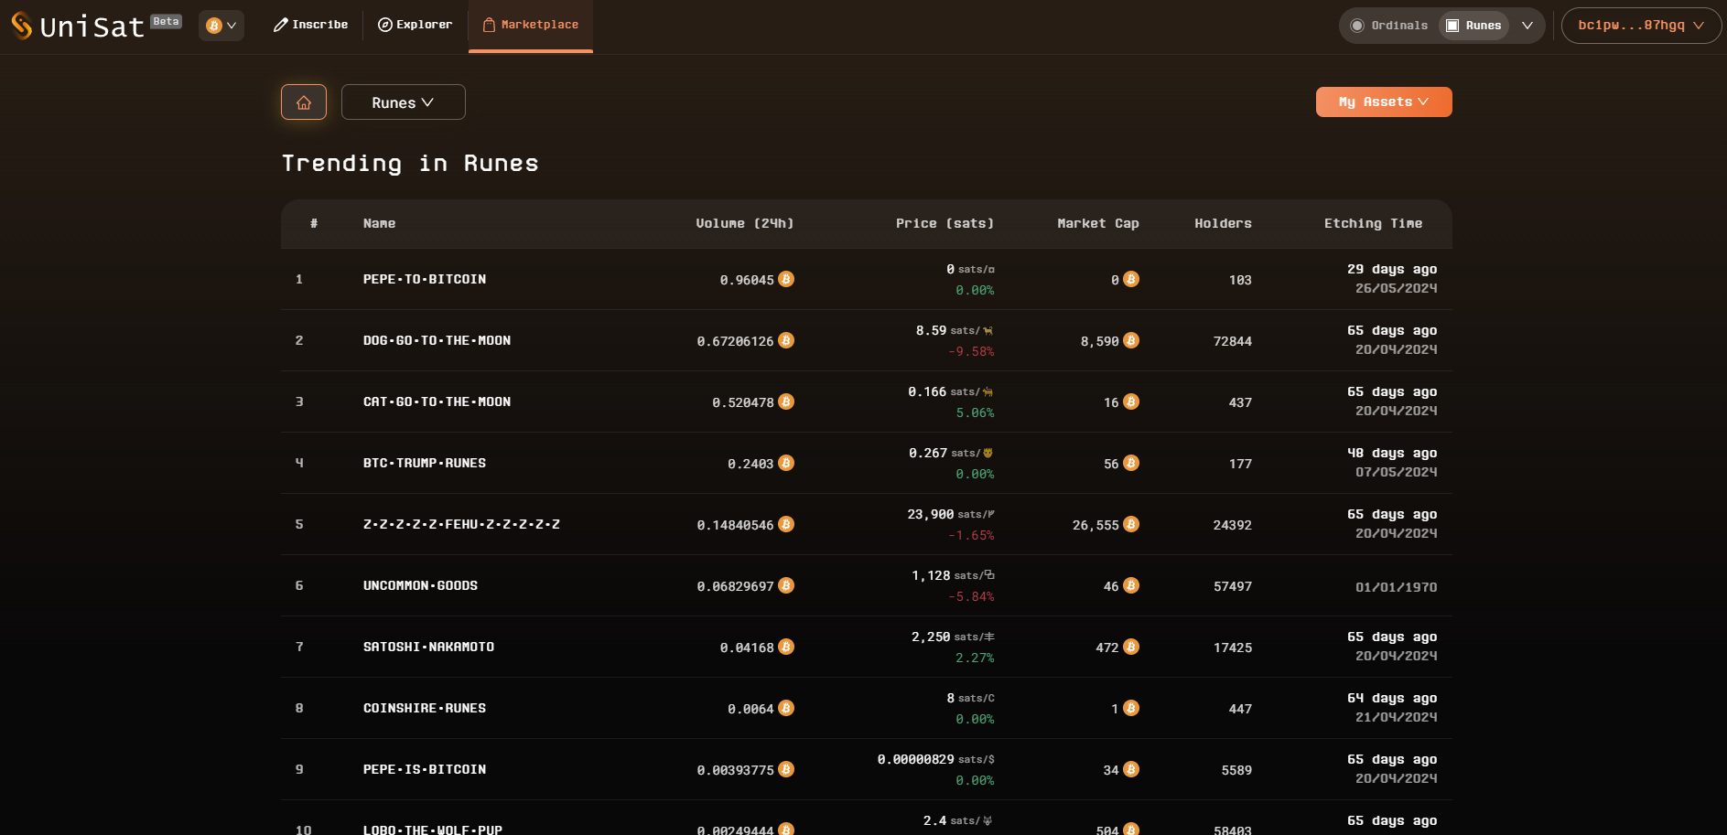Click the Beta badge next to logo
The width and height of the screenshot is (1727, 835).
coord(167,21)
